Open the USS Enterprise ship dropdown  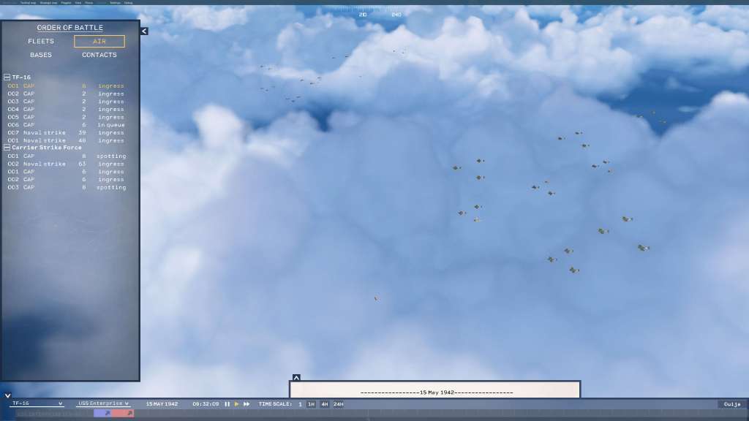click(103, 403)
